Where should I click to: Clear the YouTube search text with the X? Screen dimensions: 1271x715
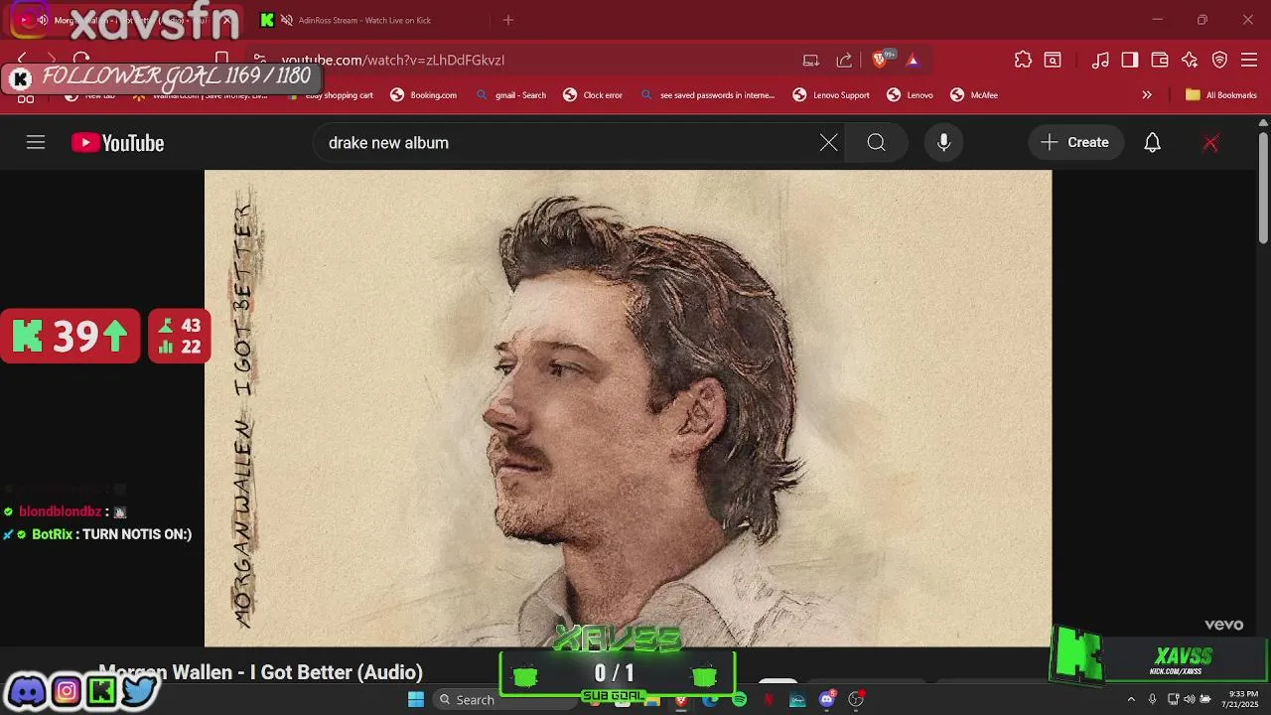pos(828,143)
